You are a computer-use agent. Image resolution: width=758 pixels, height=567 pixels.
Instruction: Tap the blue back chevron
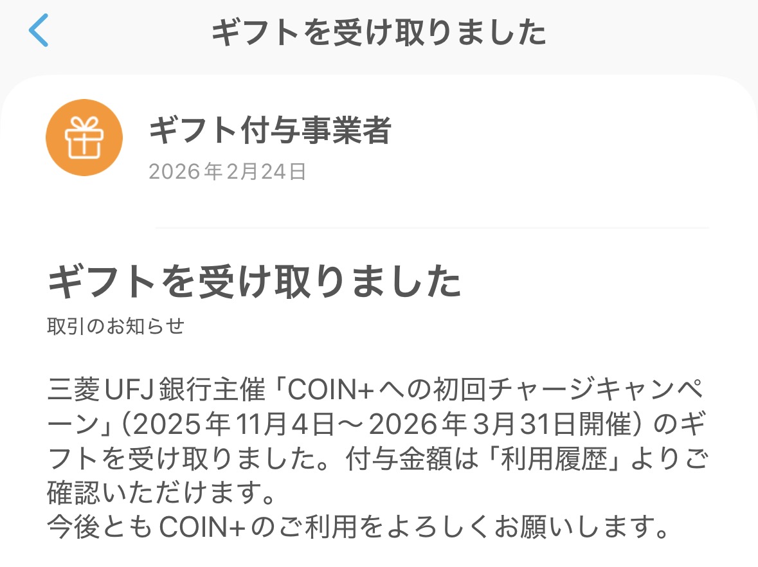(x=39, y=32)
